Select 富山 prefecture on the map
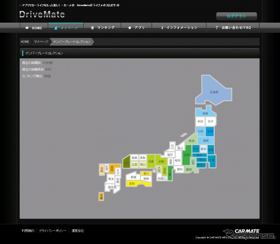This screenshot has height=244, width=280. pyautogui.click(x=180, y=148)
